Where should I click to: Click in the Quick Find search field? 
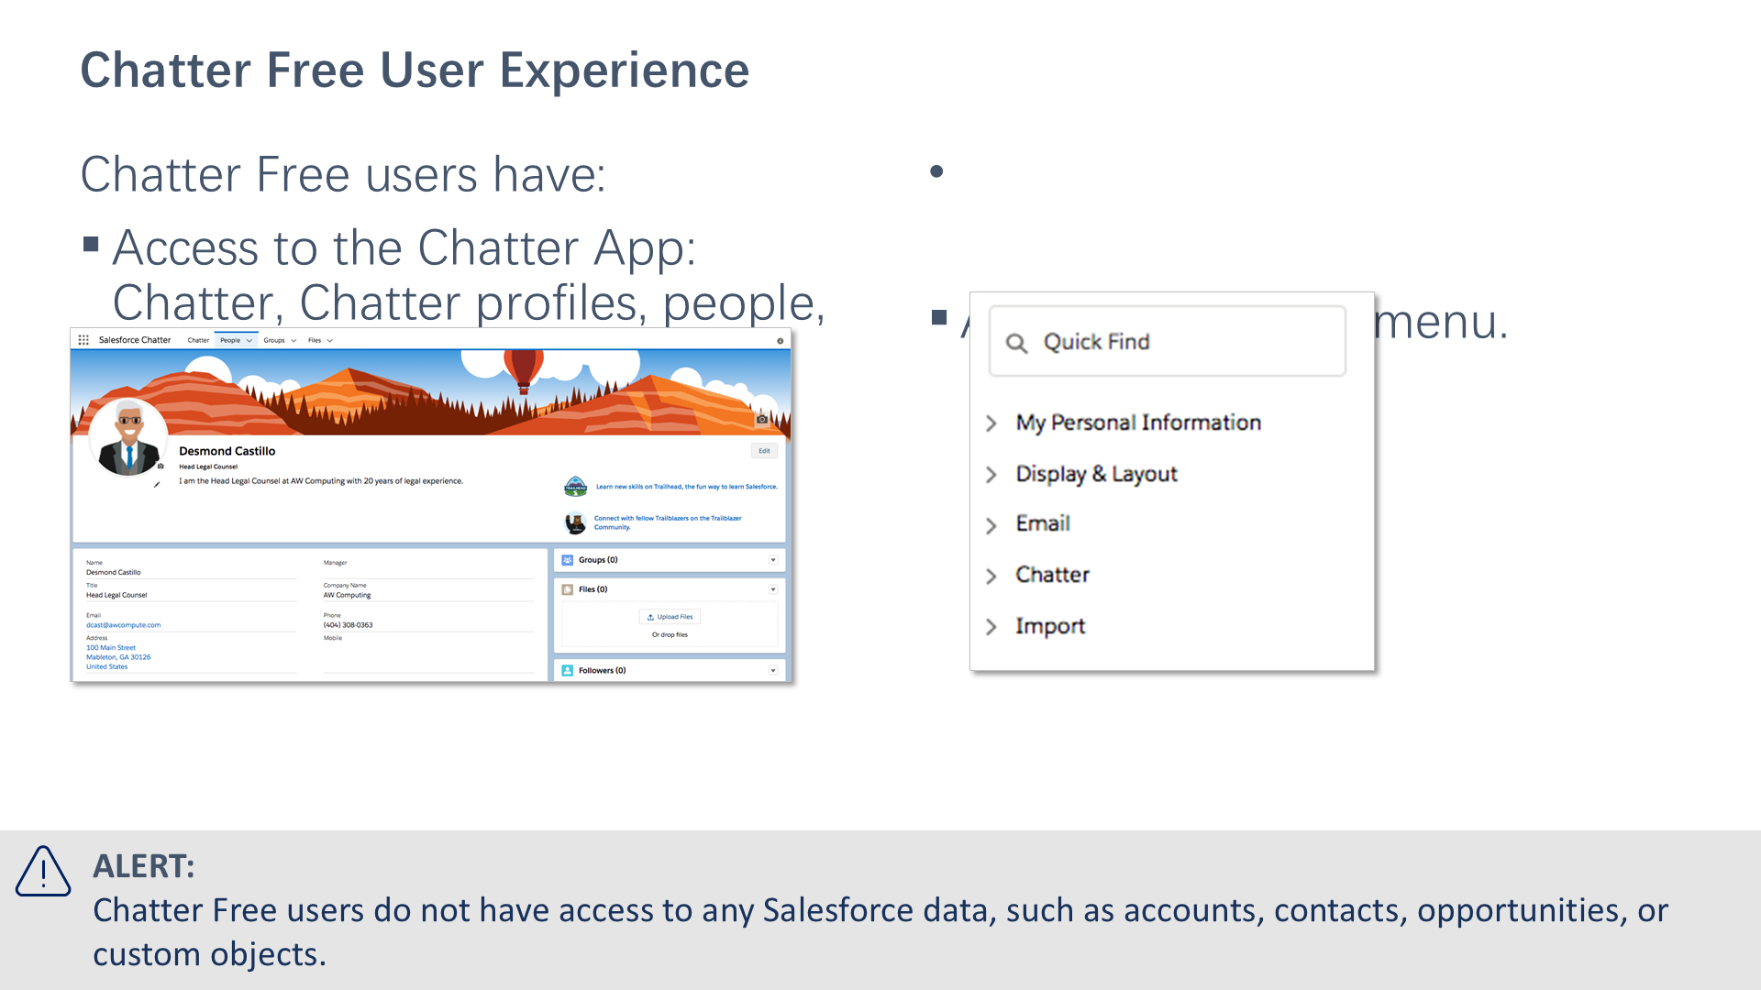[1167, 341]
